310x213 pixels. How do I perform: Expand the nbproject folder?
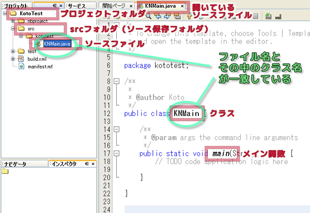pyautogui.click(x=12, y=21)
